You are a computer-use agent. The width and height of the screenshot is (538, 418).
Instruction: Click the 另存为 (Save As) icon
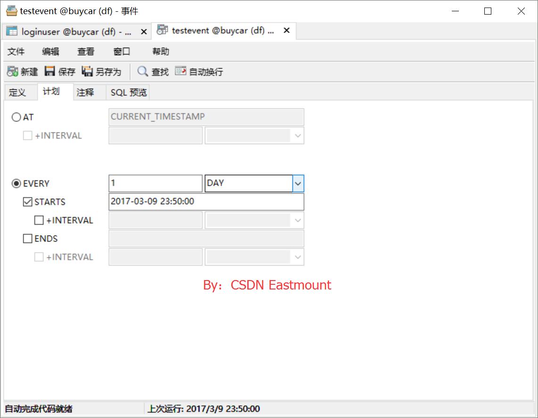click(x=87, y=72)
